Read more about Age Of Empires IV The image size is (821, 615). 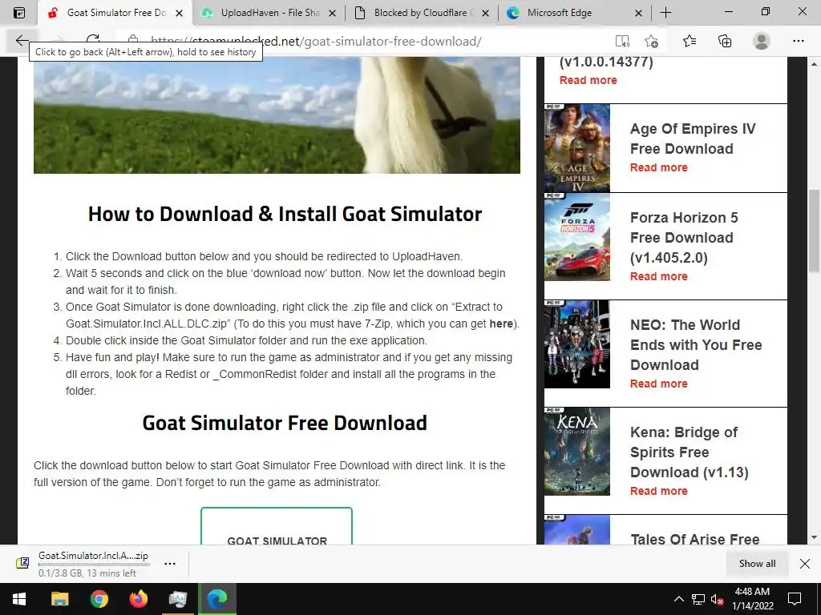659,167
